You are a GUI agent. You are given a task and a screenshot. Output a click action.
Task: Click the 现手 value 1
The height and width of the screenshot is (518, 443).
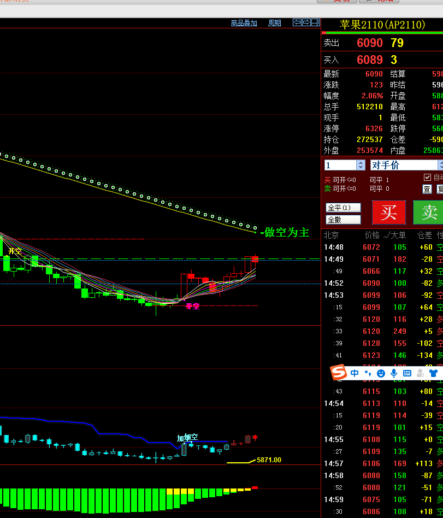(x=380, y=117)
